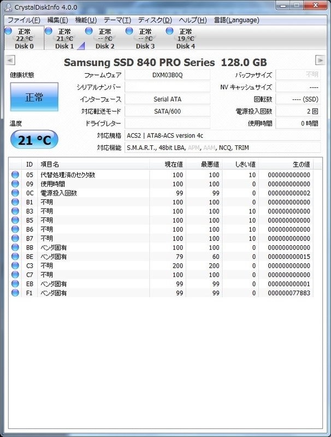This screenshot has width=331, height=437.
Task: Select row 代替処理済のセクタ数
Action: click(161, 175)
